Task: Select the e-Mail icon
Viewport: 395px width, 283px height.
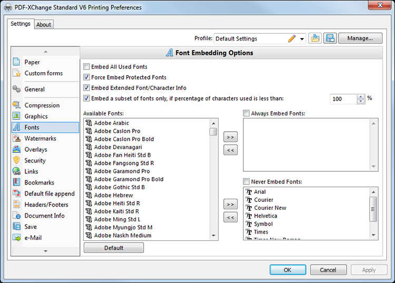Action: tap(16, 237)
